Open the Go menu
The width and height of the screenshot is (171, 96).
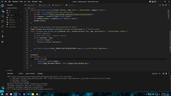click(25, 2)
